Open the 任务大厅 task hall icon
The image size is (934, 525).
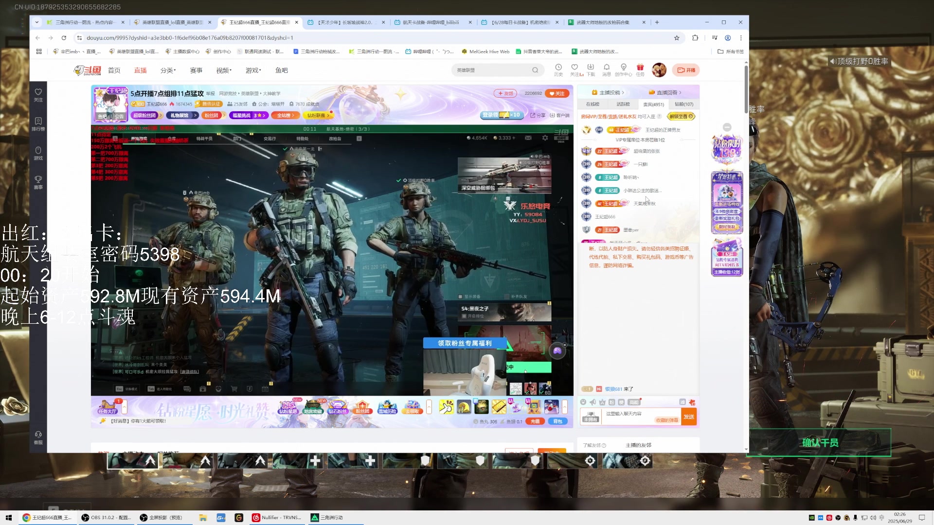(x=108, y=406)
